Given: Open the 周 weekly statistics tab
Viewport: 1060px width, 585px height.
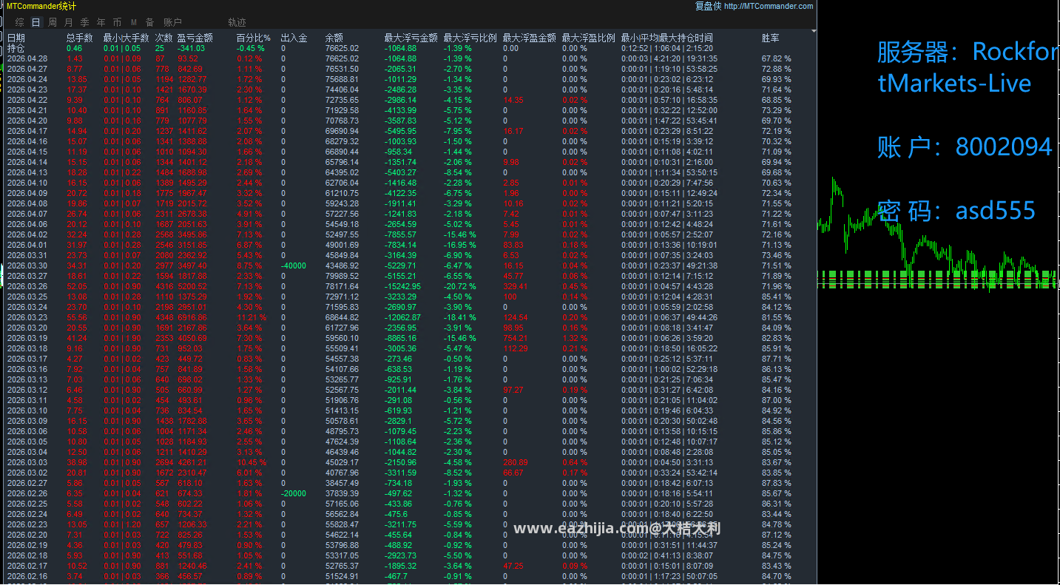Looking at the screenshot, I should [x=53, y=23].
